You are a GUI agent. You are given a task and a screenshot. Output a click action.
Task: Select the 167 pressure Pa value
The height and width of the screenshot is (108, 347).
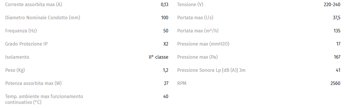coord(337,57)
